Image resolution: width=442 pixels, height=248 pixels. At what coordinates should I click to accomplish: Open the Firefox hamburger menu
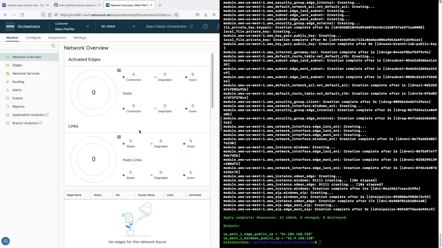pos(214,15)
